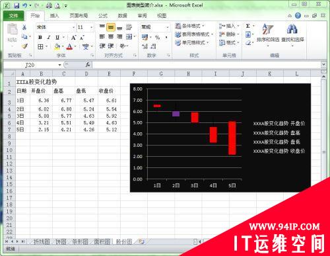
Task: Switch to the 插入 ribbon tab
Action: coord(54,16)
